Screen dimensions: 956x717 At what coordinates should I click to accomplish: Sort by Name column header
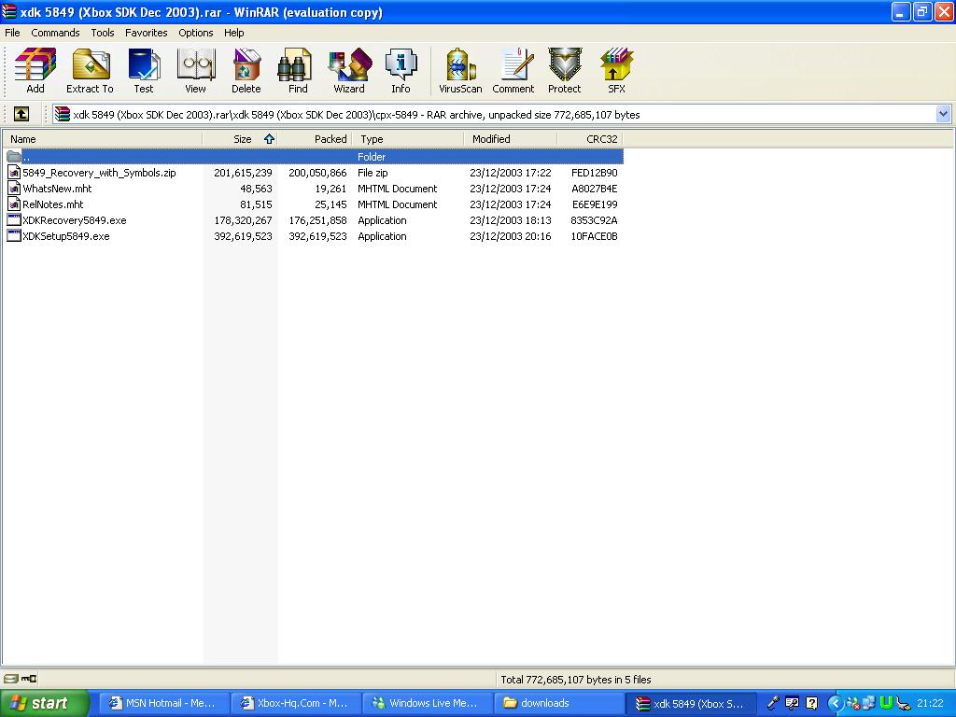coord(103,139)
